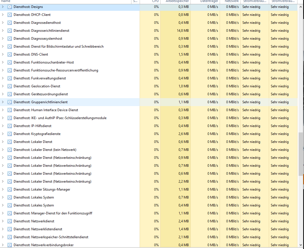Expand the DHCP-Client row chevron
The height and width of the screenshot is (249, 304).
(3, 15)
